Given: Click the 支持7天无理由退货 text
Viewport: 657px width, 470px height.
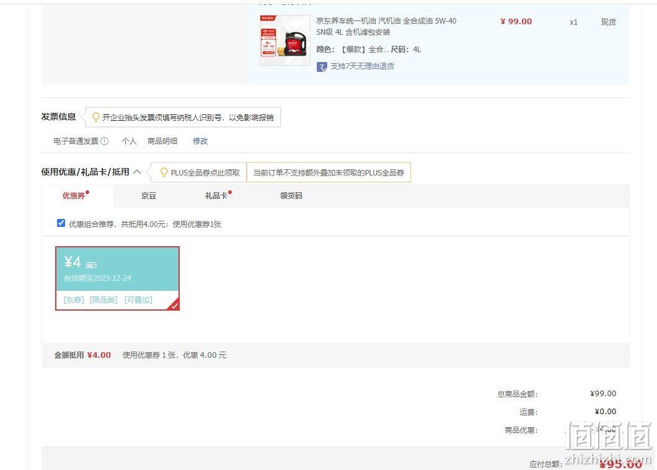Looking at the screenshot, I should [362, 66].
